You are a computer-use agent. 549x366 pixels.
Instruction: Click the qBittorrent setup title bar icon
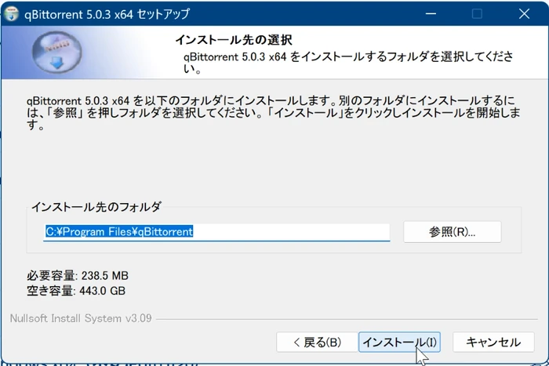[x=11, y=14]
